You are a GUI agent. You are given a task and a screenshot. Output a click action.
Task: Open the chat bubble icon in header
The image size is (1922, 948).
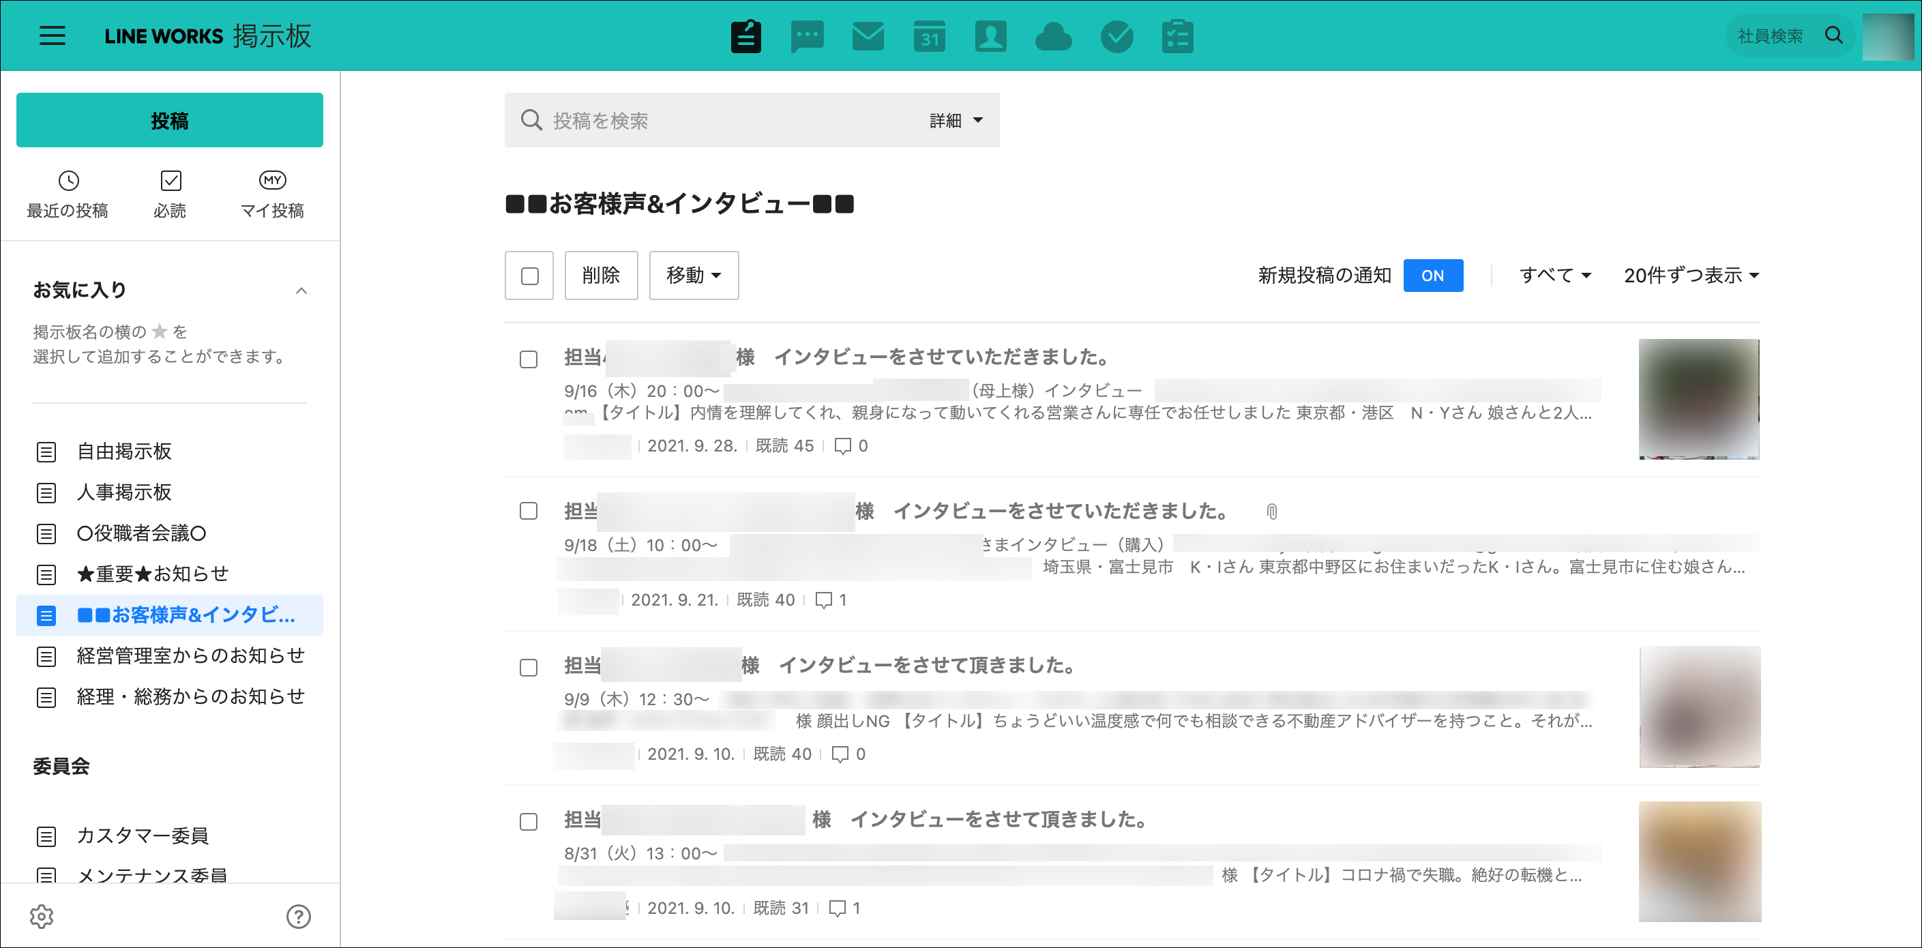point(807,35)
